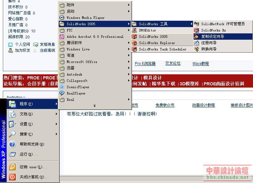Image resolution: width=253 pixels, height=183 pixels.
Task: Expand the 启动 submenu arrow
Action: [129, 11]
